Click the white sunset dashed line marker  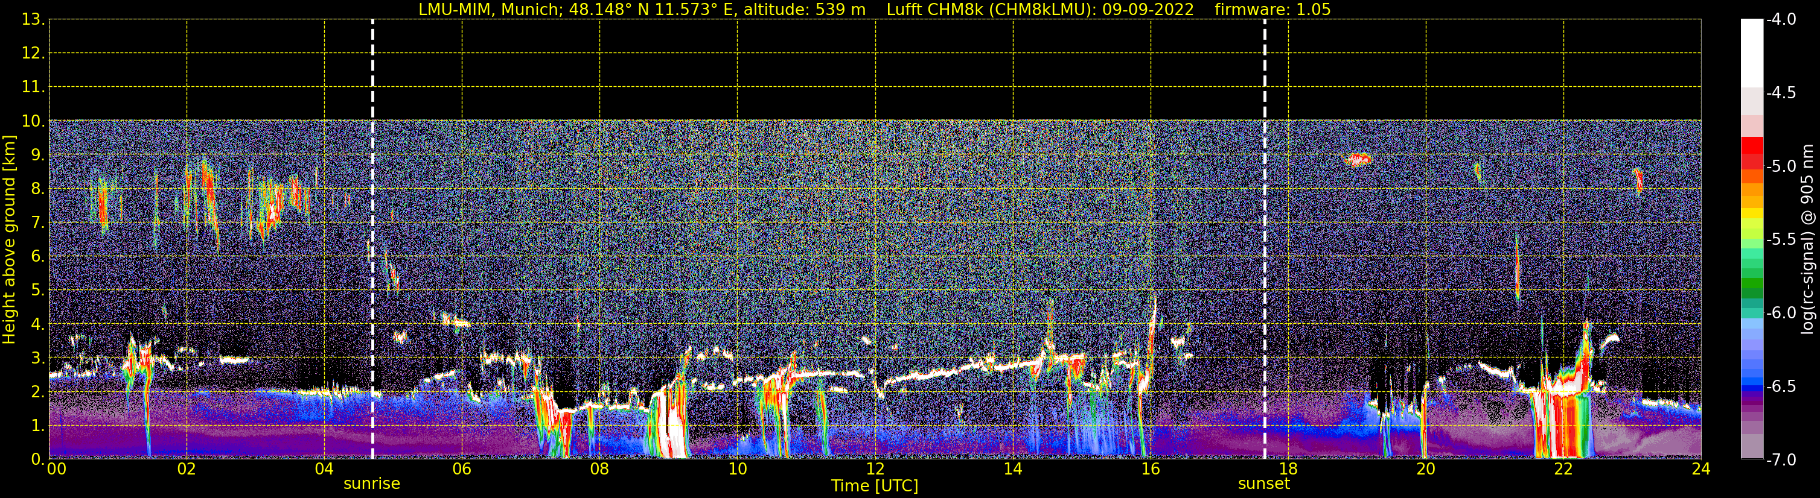[1265, 239]
